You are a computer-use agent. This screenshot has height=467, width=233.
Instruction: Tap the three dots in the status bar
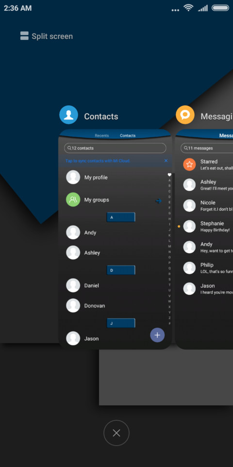coord(175,10)
